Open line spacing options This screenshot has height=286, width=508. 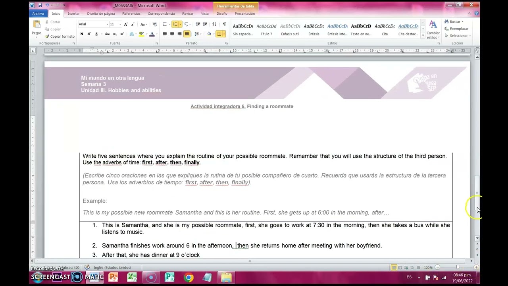197,34
